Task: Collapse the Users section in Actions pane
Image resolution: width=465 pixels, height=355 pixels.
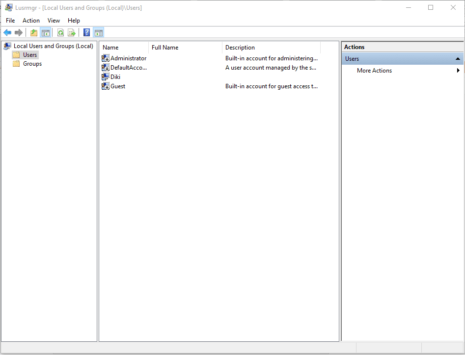Action: point(458,59)
